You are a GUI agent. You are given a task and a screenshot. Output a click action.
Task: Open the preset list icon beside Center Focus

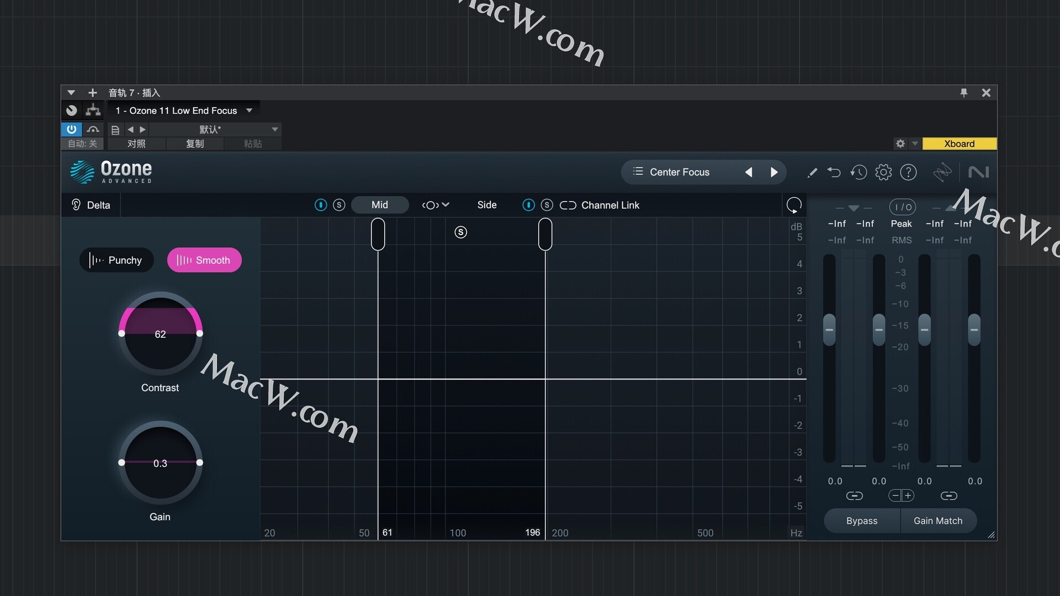point(638,172)
